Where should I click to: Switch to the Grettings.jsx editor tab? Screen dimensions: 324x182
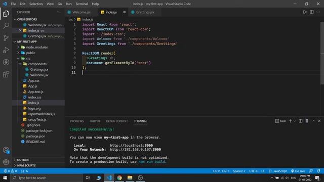(145, 12)
